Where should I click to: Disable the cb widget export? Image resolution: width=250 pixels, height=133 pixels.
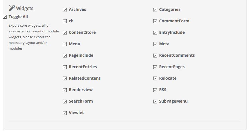[x=65, y=21]
